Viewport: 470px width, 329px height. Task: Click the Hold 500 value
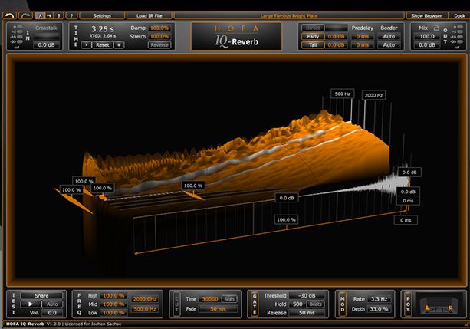(297, 304)
